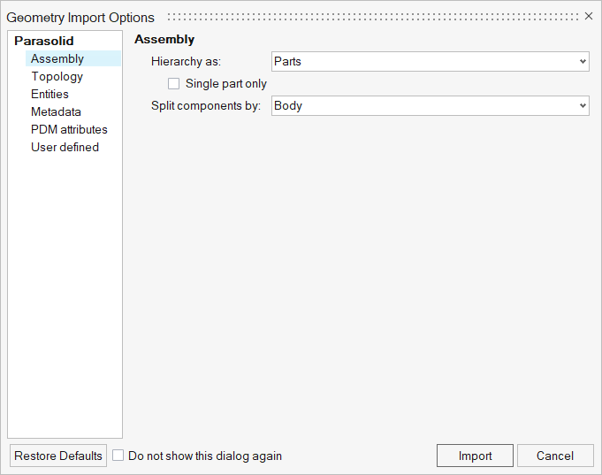Cancel the geometry import
The image size is (602, 475).
pyautogui.click(x=555, y=456)
